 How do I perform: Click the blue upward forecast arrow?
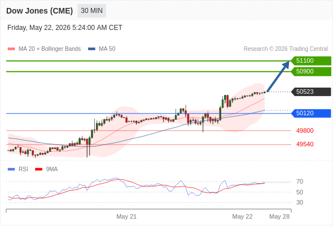(278, 76)
